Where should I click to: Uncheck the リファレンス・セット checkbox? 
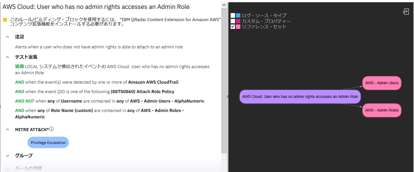(233, 27)
